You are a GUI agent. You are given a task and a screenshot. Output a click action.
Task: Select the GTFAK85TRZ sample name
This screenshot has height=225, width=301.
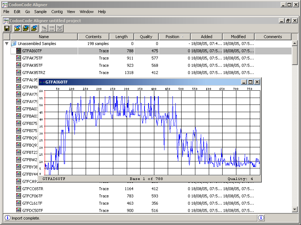click(x=34, y=73)
